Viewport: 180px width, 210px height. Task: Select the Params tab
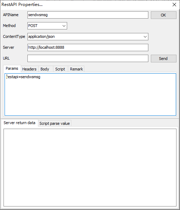click(12, 68)
